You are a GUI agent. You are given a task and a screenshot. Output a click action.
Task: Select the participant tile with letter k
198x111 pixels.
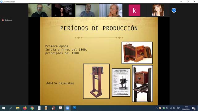[x=134, y=10]
